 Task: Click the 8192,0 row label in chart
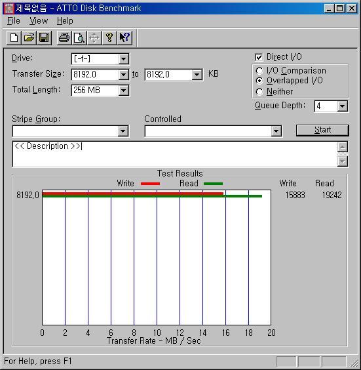point(28,195)
